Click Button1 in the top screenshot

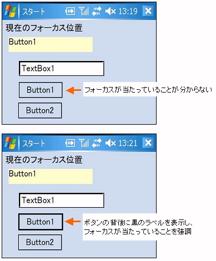[41, 90]
